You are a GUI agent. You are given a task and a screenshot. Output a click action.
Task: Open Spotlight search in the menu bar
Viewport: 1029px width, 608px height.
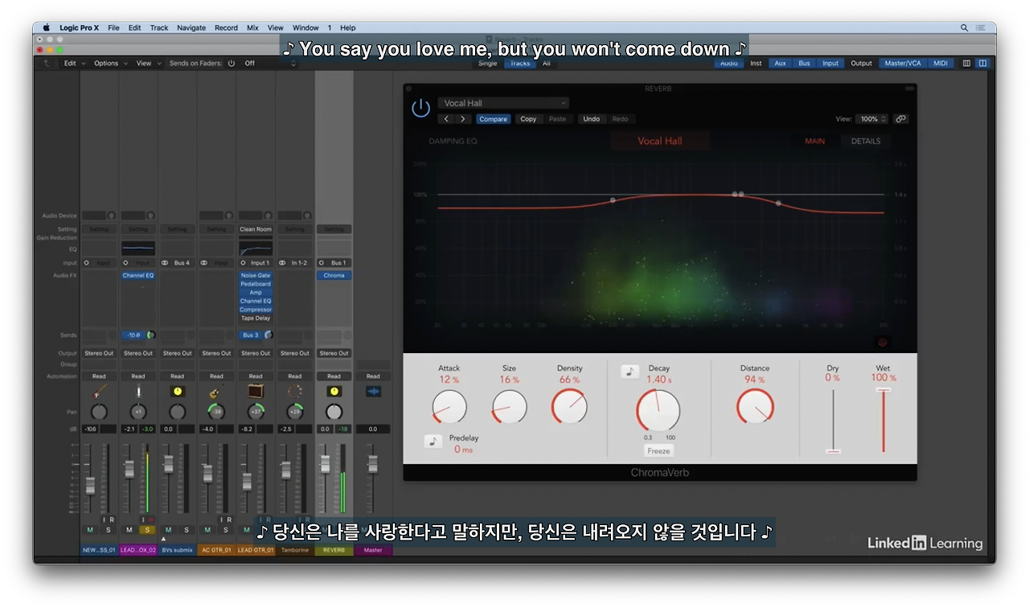pyautogui.click(x=965, y=27)
